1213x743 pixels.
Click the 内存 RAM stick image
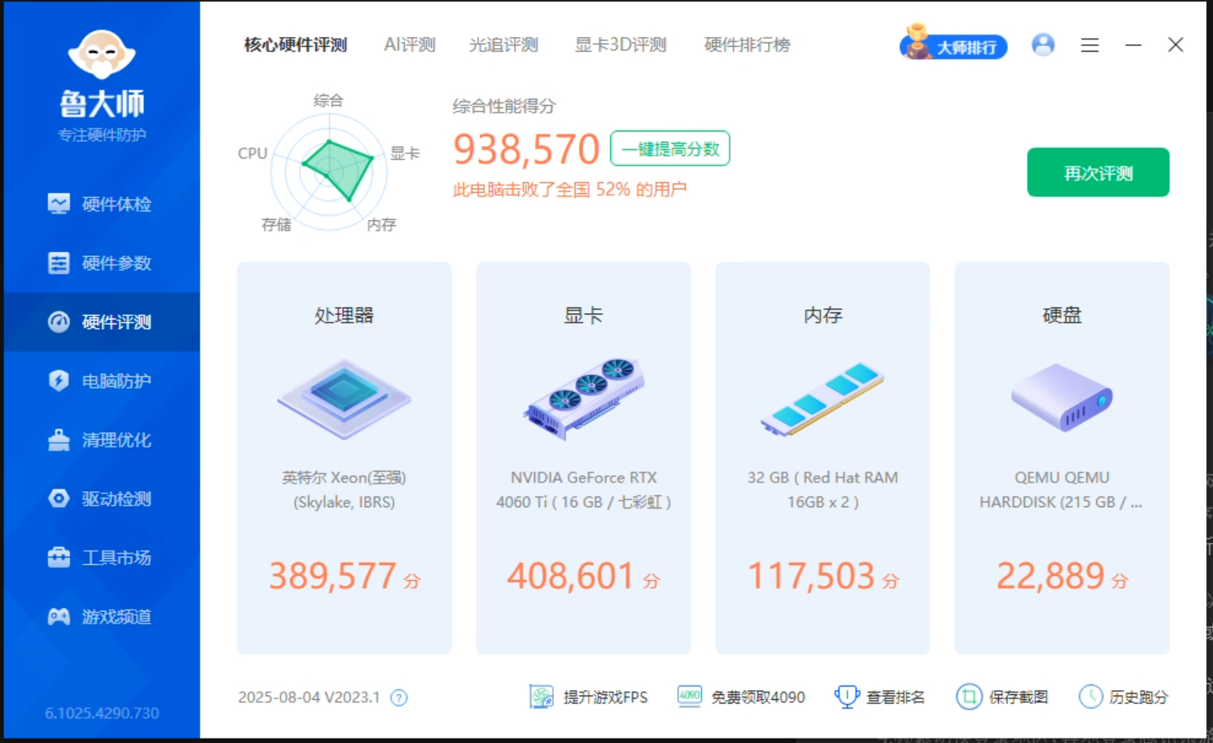(x=823, y=399)
